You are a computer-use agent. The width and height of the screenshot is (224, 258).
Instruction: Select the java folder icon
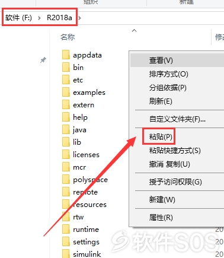(66, 129)
